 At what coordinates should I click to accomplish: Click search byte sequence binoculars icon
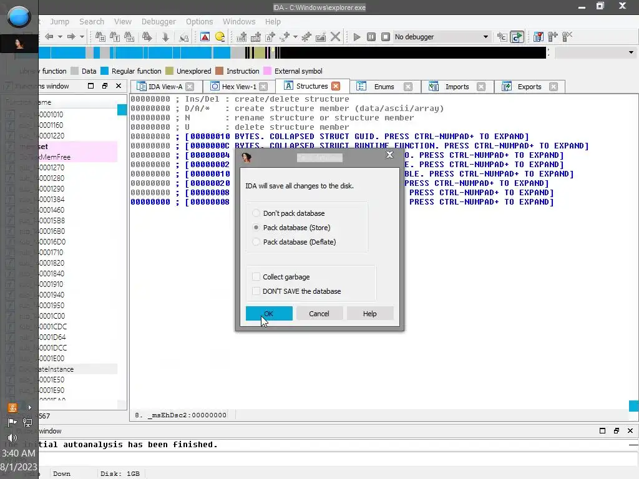click(129, 37)
